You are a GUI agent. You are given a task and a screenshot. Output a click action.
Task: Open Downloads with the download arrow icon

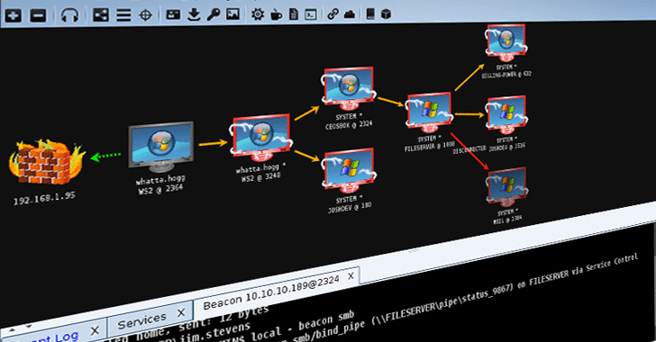193,14
